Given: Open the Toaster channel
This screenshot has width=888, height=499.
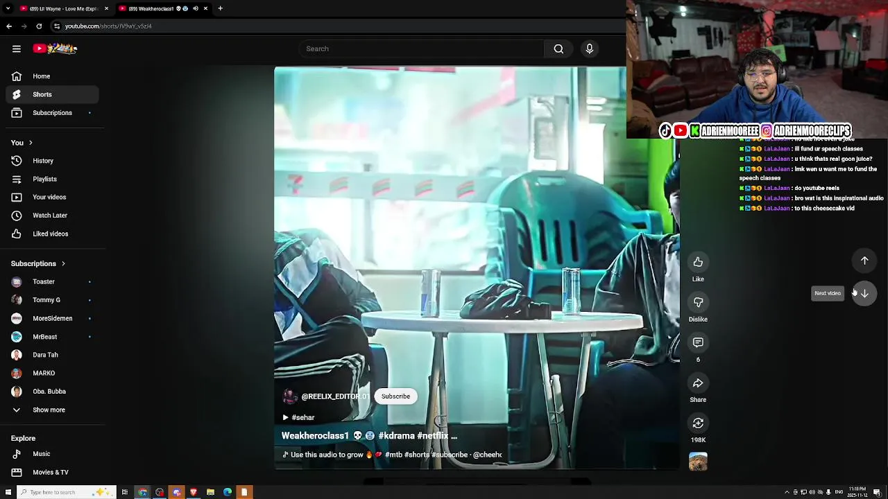Looking at the screenshot, I should click(x=53, y=282).
